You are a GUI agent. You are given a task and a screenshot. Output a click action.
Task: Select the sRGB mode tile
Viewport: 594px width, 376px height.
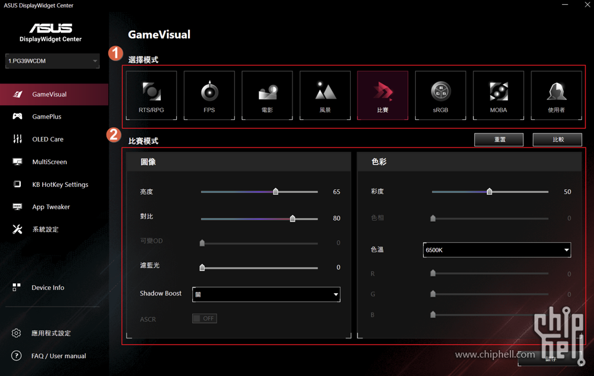pyautogui.click(x=440, y=95)
